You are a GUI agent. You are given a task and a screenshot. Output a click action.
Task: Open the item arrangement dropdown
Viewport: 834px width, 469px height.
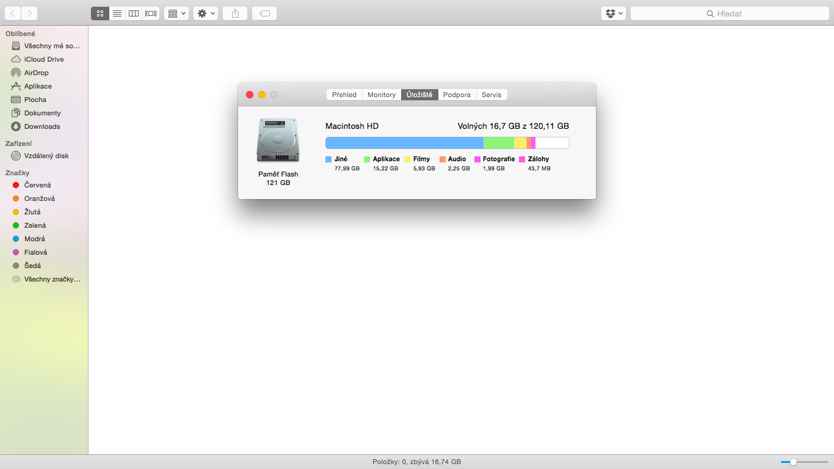tap(176, 13)
